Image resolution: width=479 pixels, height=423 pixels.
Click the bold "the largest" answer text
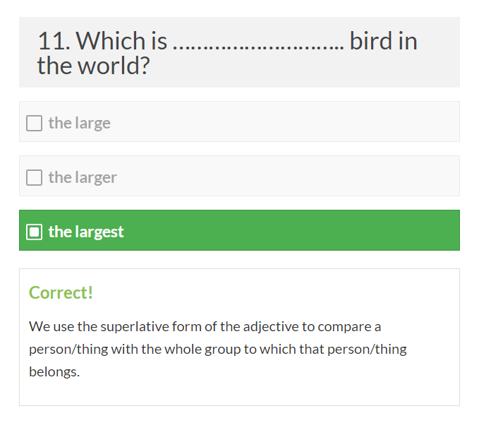click(86, 232)
